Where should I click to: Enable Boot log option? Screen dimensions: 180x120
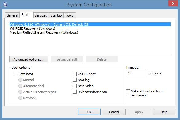[74, 80]
